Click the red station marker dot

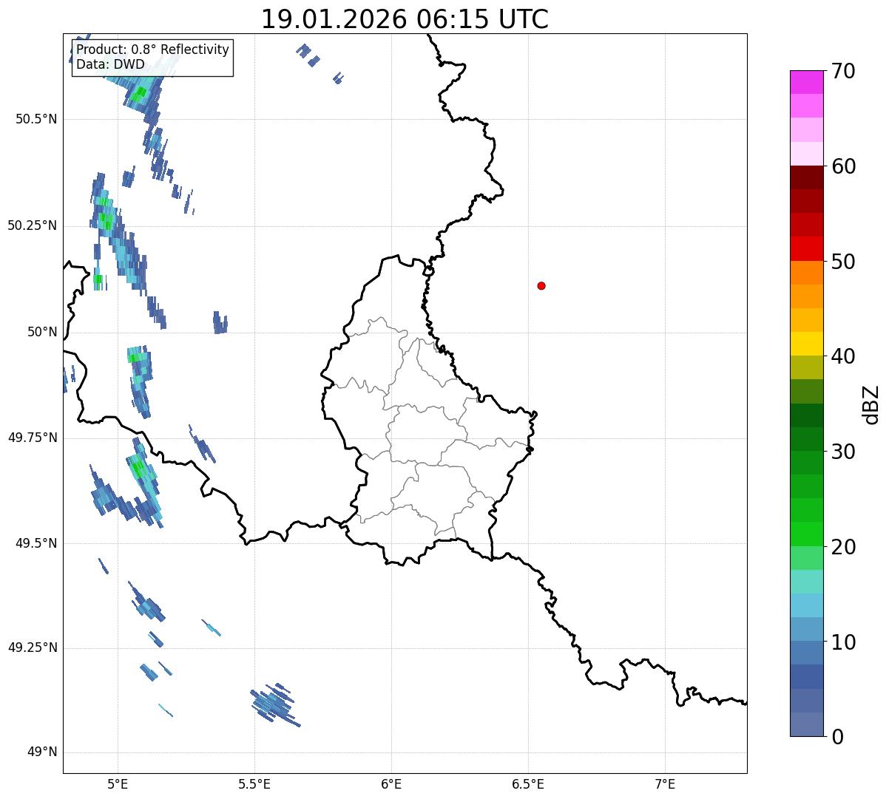click(541, 285)
